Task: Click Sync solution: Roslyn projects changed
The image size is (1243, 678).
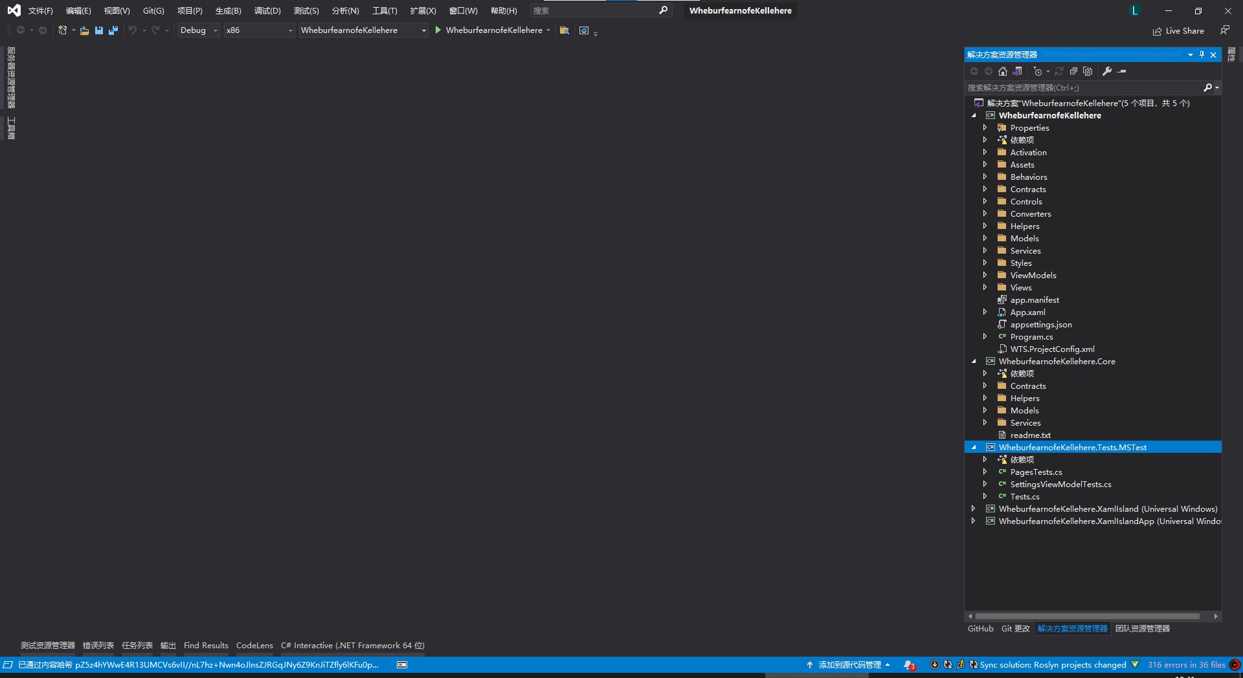Action: (1053, 665)
